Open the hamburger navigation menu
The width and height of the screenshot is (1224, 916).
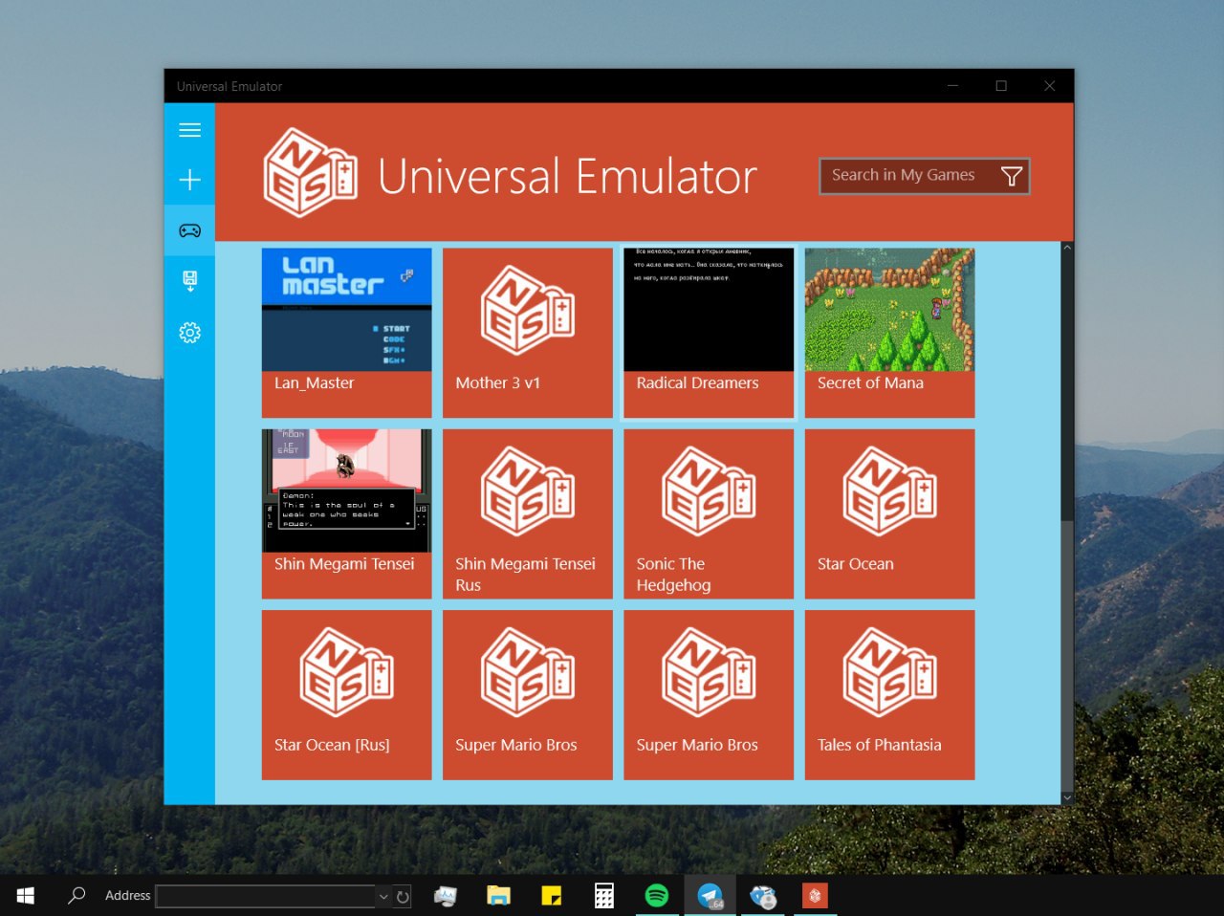[x=189, y=129]
